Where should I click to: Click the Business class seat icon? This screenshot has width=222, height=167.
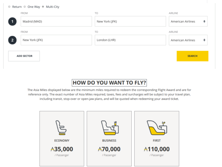(109, 127)
